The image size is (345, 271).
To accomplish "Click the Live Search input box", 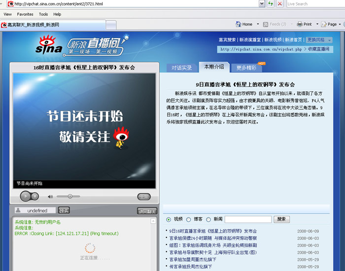I will click(x=315, y=4).
